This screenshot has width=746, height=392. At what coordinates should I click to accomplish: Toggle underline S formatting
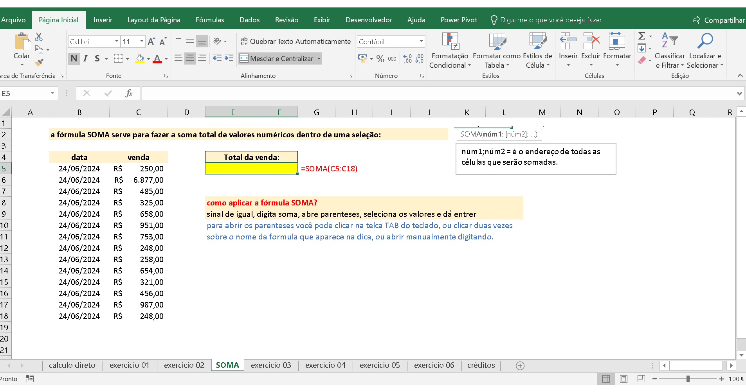(x=97, y=59)
